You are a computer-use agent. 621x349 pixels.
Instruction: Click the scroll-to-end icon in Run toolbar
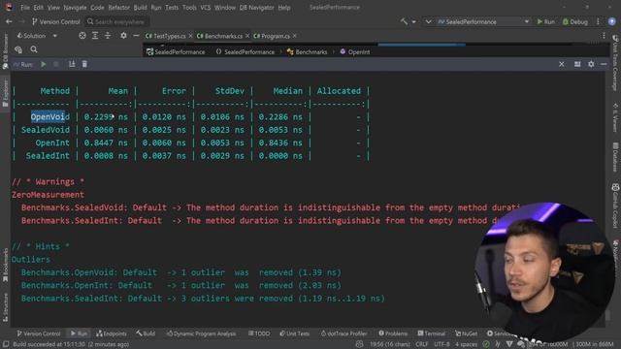click(x=72, y=64)
